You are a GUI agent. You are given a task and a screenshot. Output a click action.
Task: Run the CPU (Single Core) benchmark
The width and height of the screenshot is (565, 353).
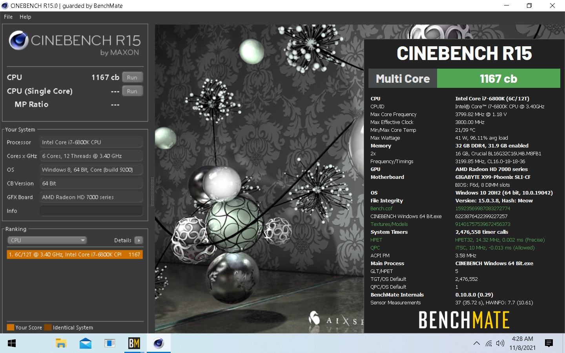pos(132,91)
